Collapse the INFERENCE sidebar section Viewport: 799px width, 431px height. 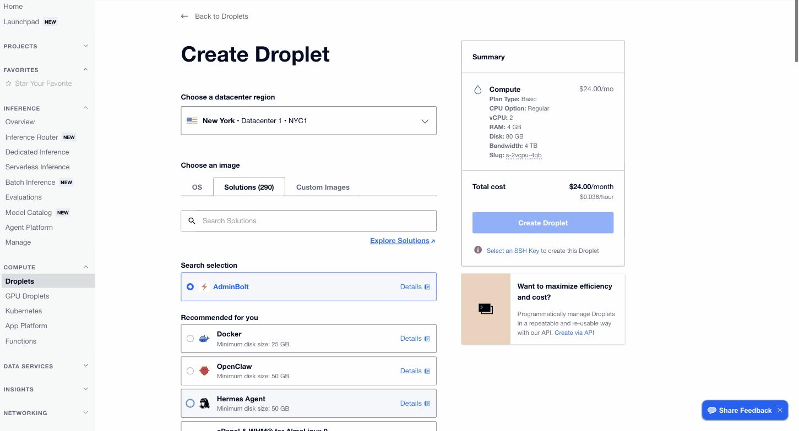pos(85,108)
